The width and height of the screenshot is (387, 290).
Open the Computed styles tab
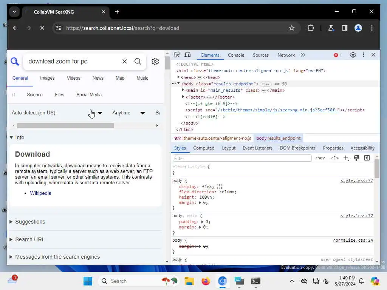[204, 148]
